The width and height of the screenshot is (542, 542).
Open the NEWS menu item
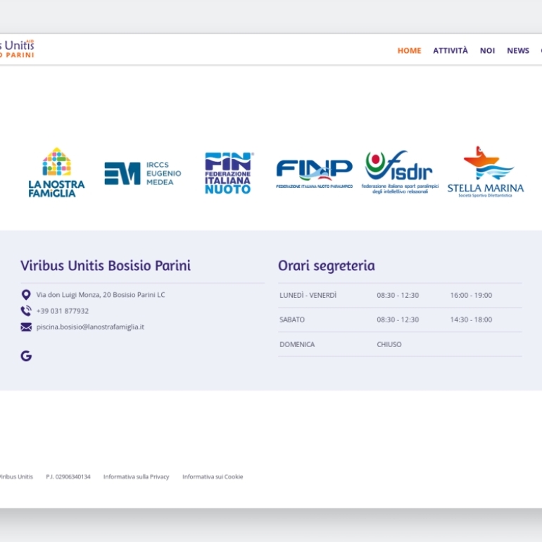(x=518, y=51)
